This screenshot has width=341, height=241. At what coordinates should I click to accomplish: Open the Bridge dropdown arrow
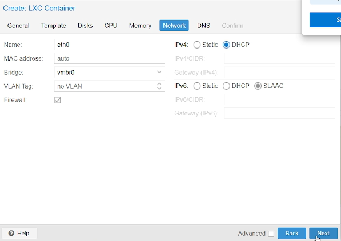tap(159, 72)
